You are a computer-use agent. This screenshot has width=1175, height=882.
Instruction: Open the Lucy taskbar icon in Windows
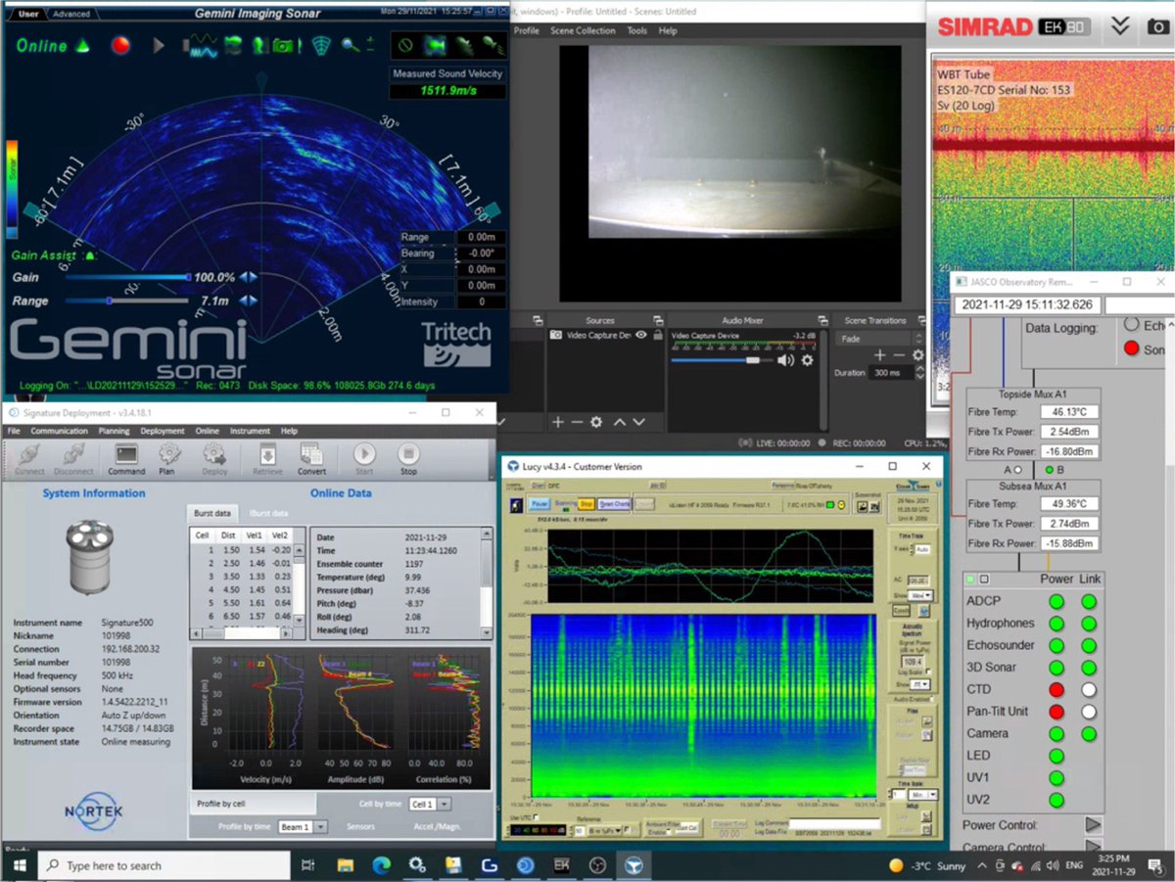635,865
